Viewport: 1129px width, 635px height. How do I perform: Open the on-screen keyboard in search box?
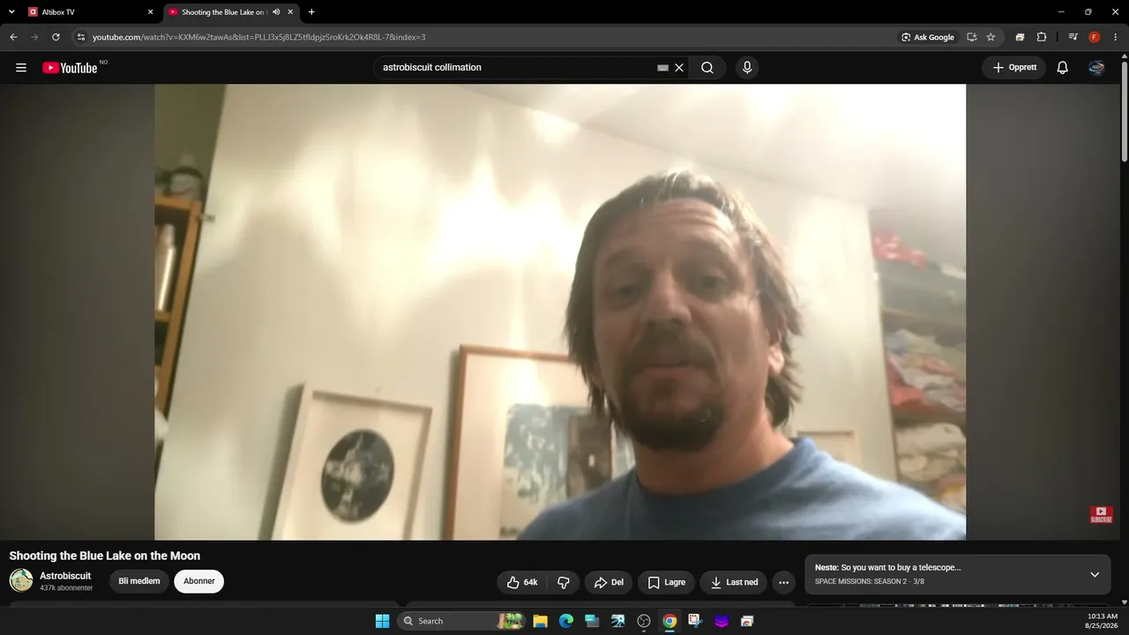[x=663, y=68]
